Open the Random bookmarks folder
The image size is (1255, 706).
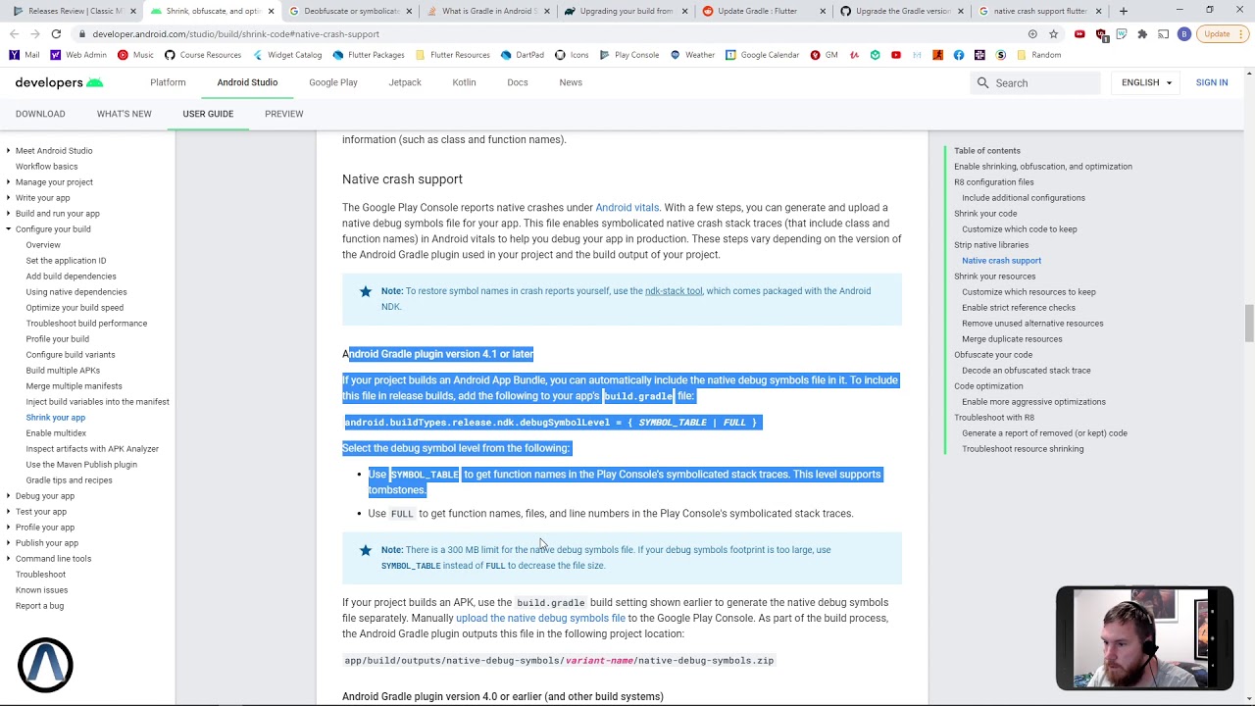(x=1038, y=55)
